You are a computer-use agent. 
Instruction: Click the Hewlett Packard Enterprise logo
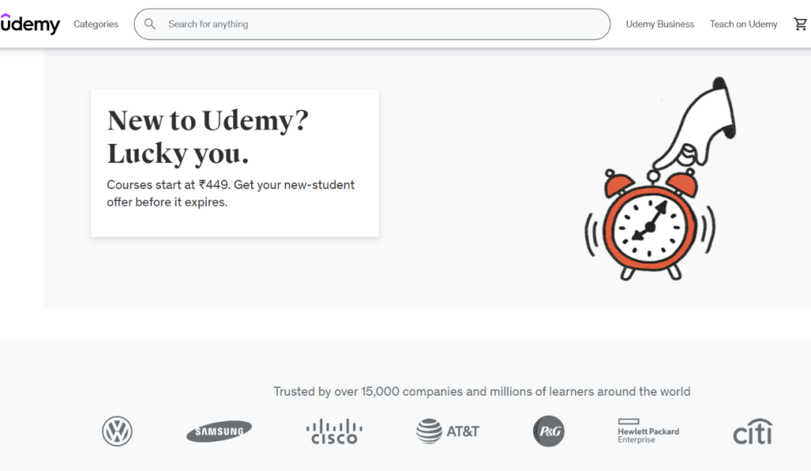[x=646, y=431]
